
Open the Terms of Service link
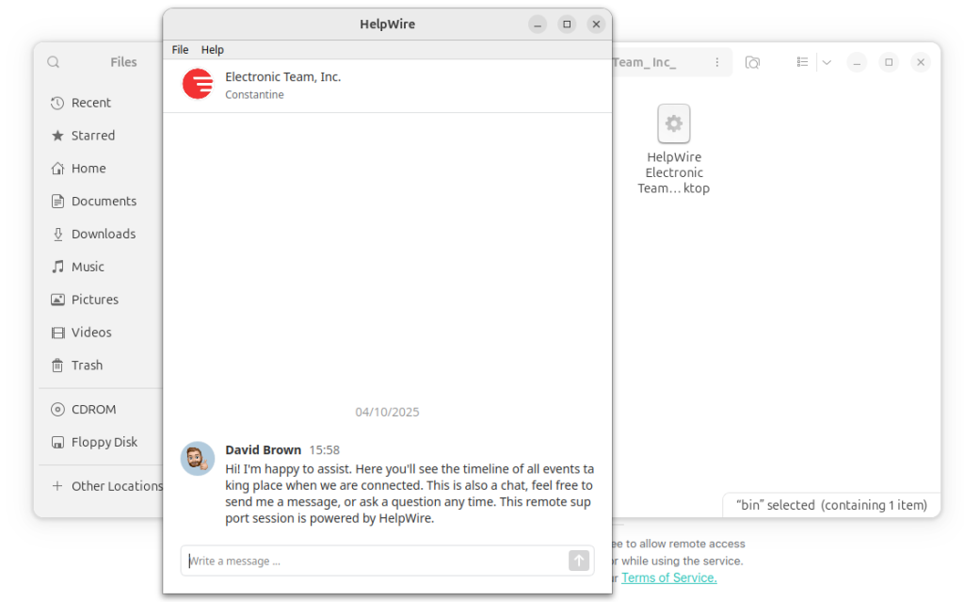click(x=668, y=578)
